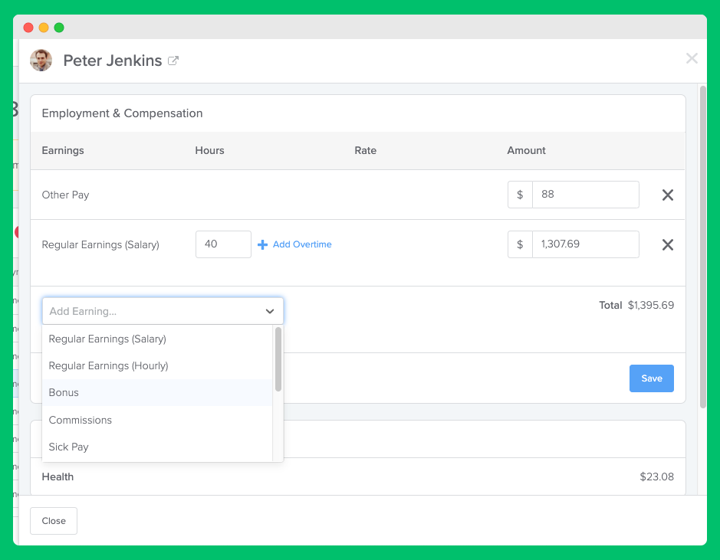Viewport: 720px width, 560px height.
Task: Expand the Add Earning dropdown chevron
Action: click(270, 311)
